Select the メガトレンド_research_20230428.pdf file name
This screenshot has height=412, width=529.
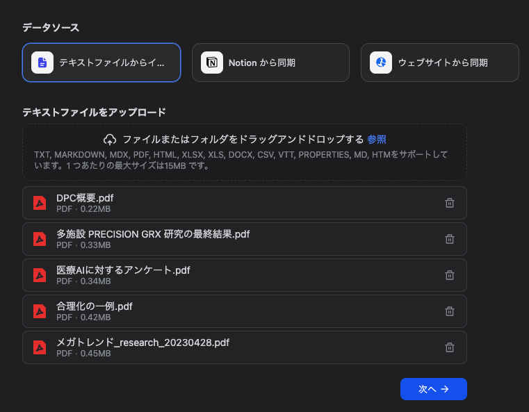click(x=143, y=343)
